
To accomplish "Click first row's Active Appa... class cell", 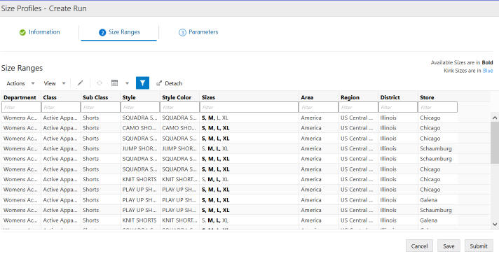I will (x=60, y=118).
